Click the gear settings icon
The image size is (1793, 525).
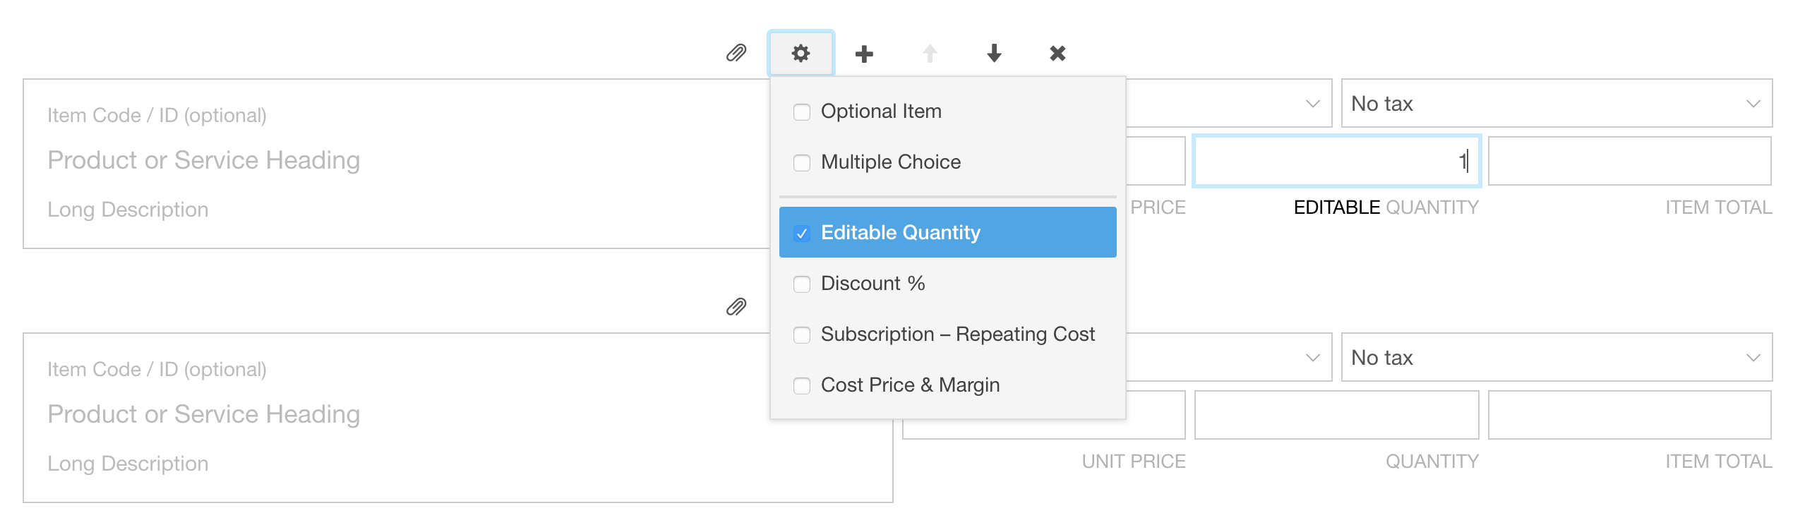(800, 53)
